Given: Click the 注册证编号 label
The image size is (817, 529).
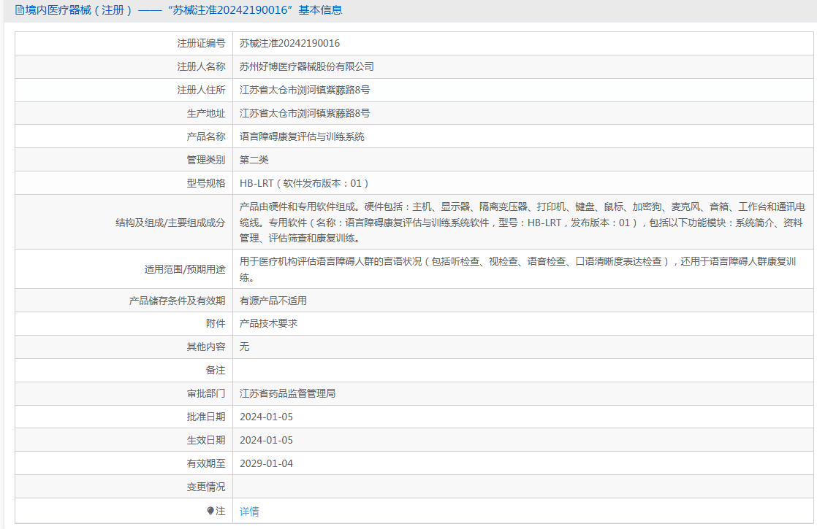Looking at the screenshot, I should pyautogui.click(x=201, y=43).
